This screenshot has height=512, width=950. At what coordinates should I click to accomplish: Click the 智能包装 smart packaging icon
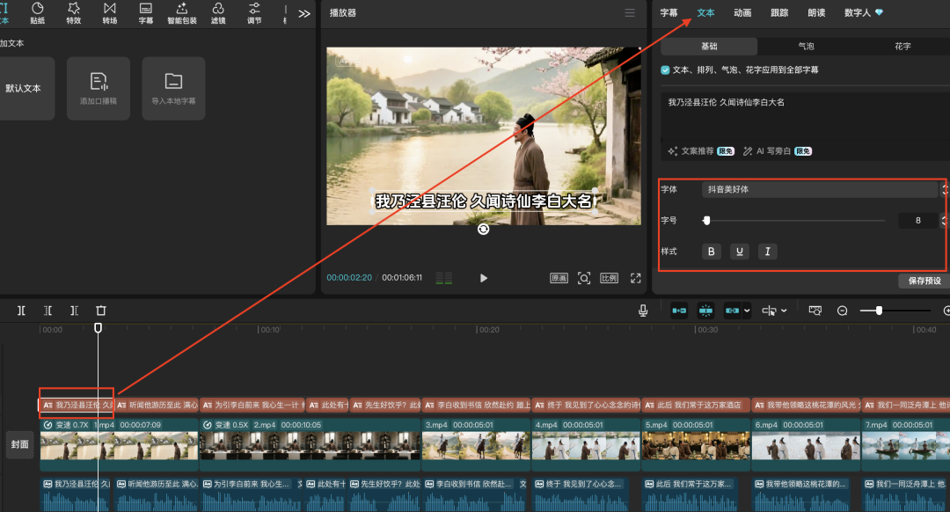182,12
